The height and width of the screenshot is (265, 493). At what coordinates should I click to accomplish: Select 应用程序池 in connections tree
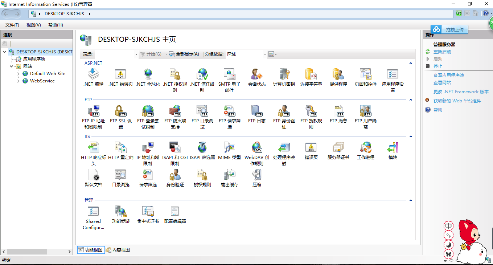click(34, 59)
